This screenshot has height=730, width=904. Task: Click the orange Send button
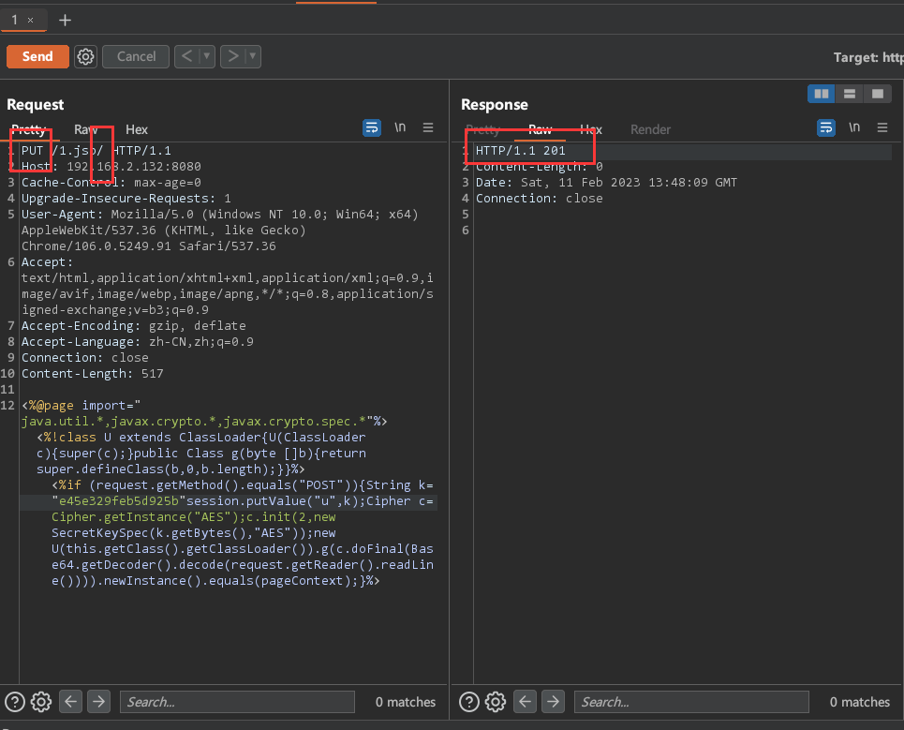click(37, 56)
